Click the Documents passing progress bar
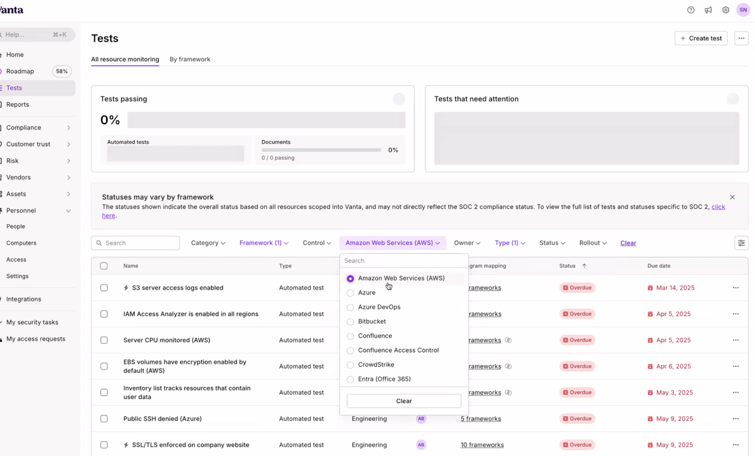The width and height of the screenshot is (755, 456). click(x=321, y=150)
